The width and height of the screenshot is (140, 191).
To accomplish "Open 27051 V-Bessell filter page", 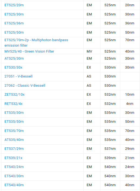I will click(18, 76).
